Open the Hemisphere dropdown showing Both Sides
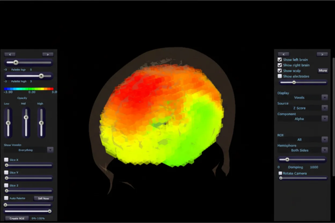The width and height of the screenshot is (335, 223). [x=325, y=150]
